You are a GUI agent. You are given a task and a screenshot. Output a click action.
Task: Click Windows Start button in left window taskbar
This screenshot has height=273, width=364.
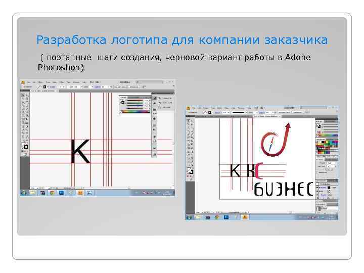click(x=24, y=193)
